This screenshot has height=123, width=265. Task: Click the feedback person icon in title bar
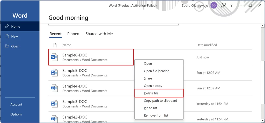click(x=223, y=5)
